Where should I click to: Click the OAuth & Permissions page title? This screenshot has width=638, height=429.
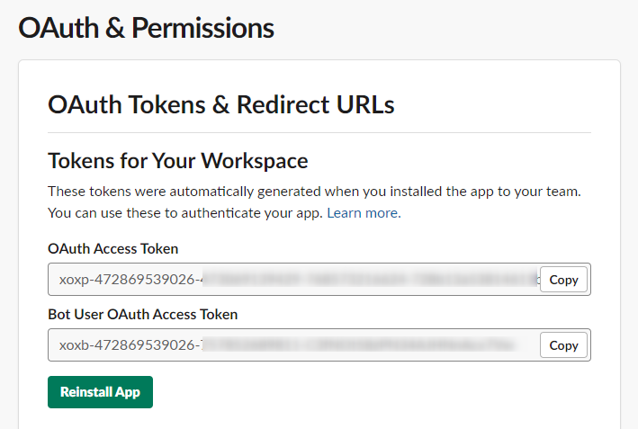click(146, 28)
